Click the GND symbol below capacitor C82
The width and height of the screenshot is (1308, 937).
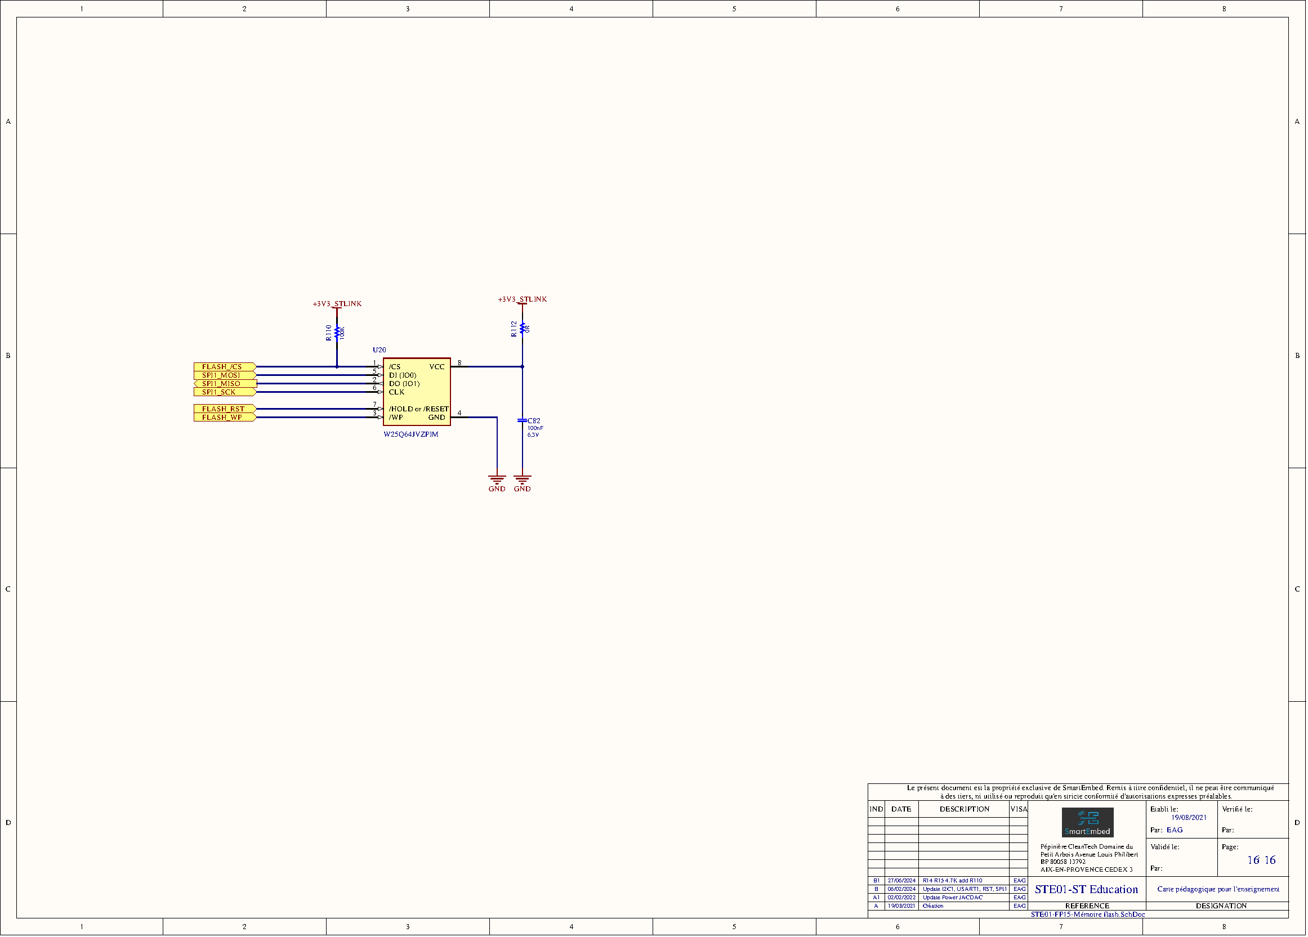pos(523,479)
